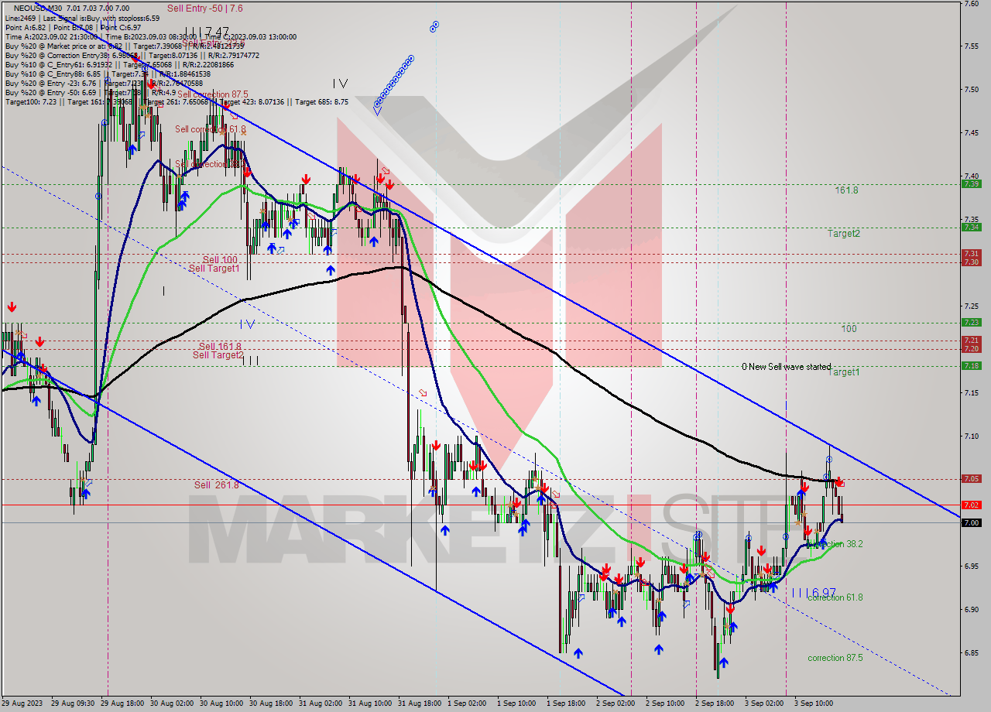Click the '| | | 7.47' wave label
Screen dimensions: 991x712
(x=207, y=32)
